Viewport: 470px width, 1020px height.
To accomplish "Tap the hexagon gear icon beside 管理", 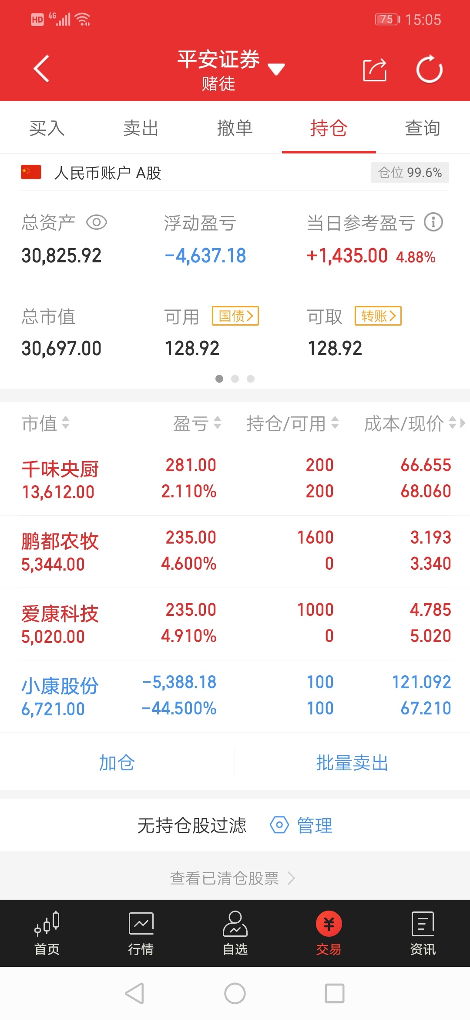I will [x=279, y=825].
